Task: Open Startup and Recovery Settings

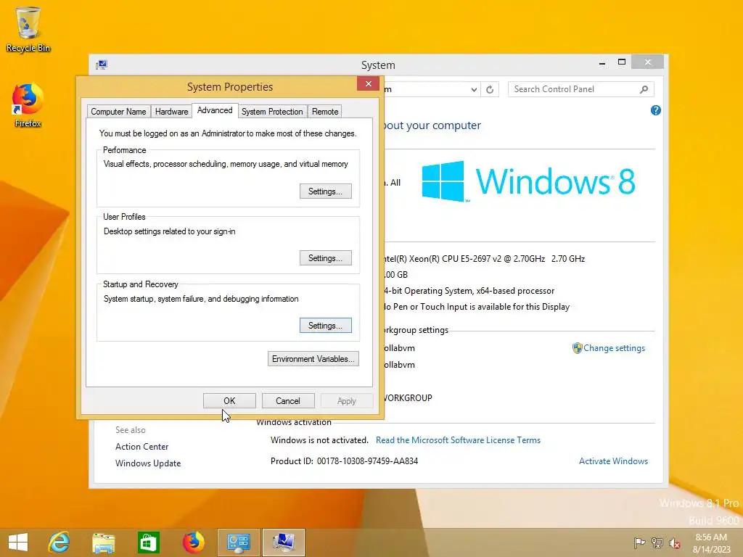Action: [326, 326]
